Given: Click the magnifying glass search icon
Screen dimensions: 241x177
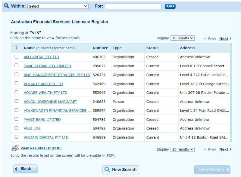Looking at the screenshot, I should coord(6,6).
